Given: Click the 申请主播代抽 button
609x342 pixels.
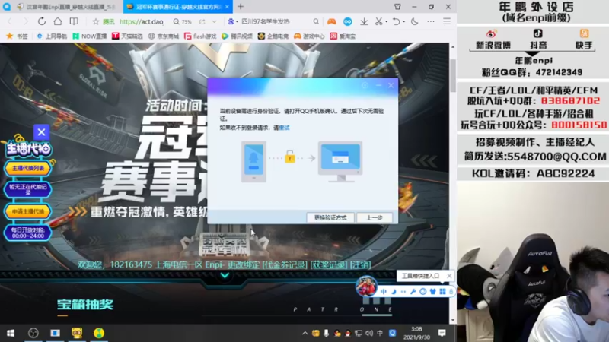Looking at the screenshot, I should click(x=27, y=211).
